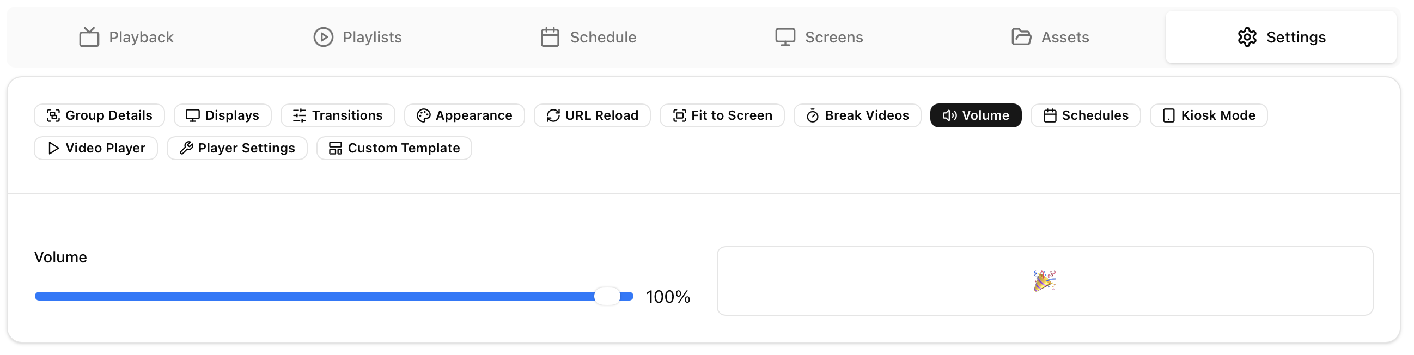Screen dimensions: 1414x355
Task: Open the Video Player settings
Action: 96,148
